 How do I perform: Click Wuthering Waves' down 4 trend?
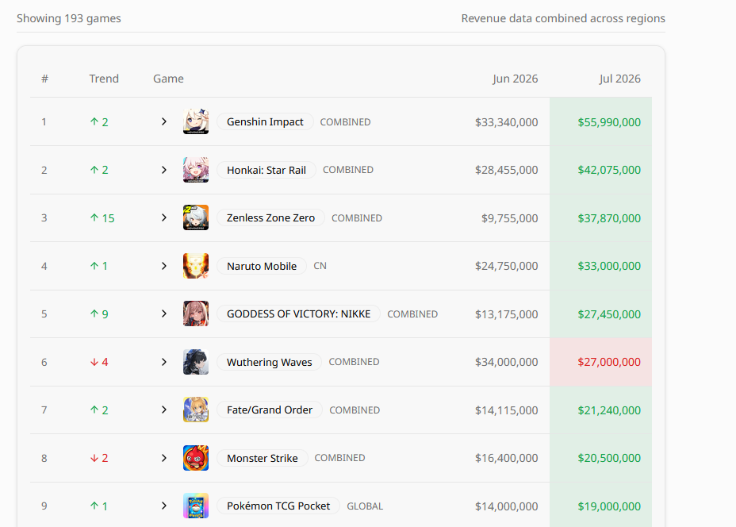point(98,362)
